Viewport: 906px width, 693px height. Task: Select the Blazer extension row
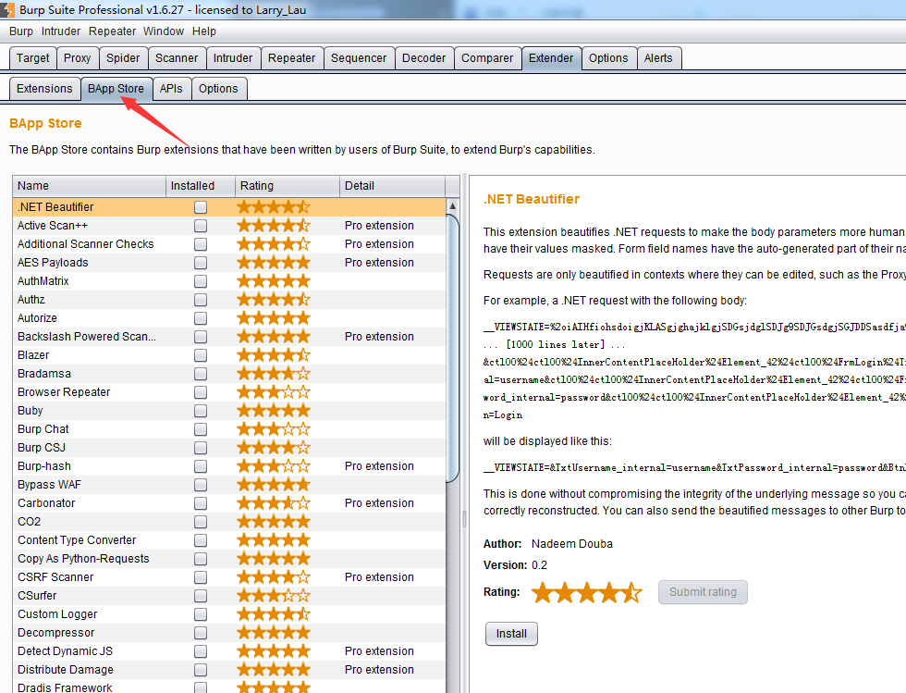(x=229, y=355)
